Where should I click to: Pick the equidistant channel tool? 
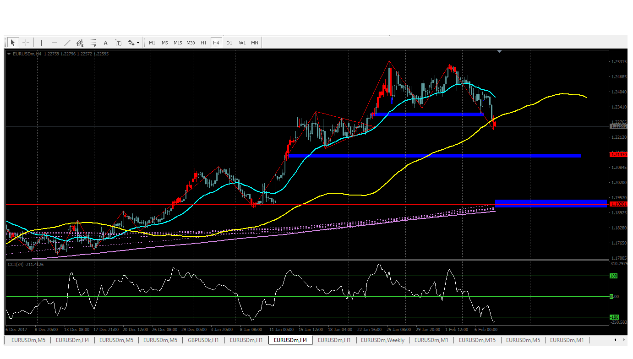(80, 43)
